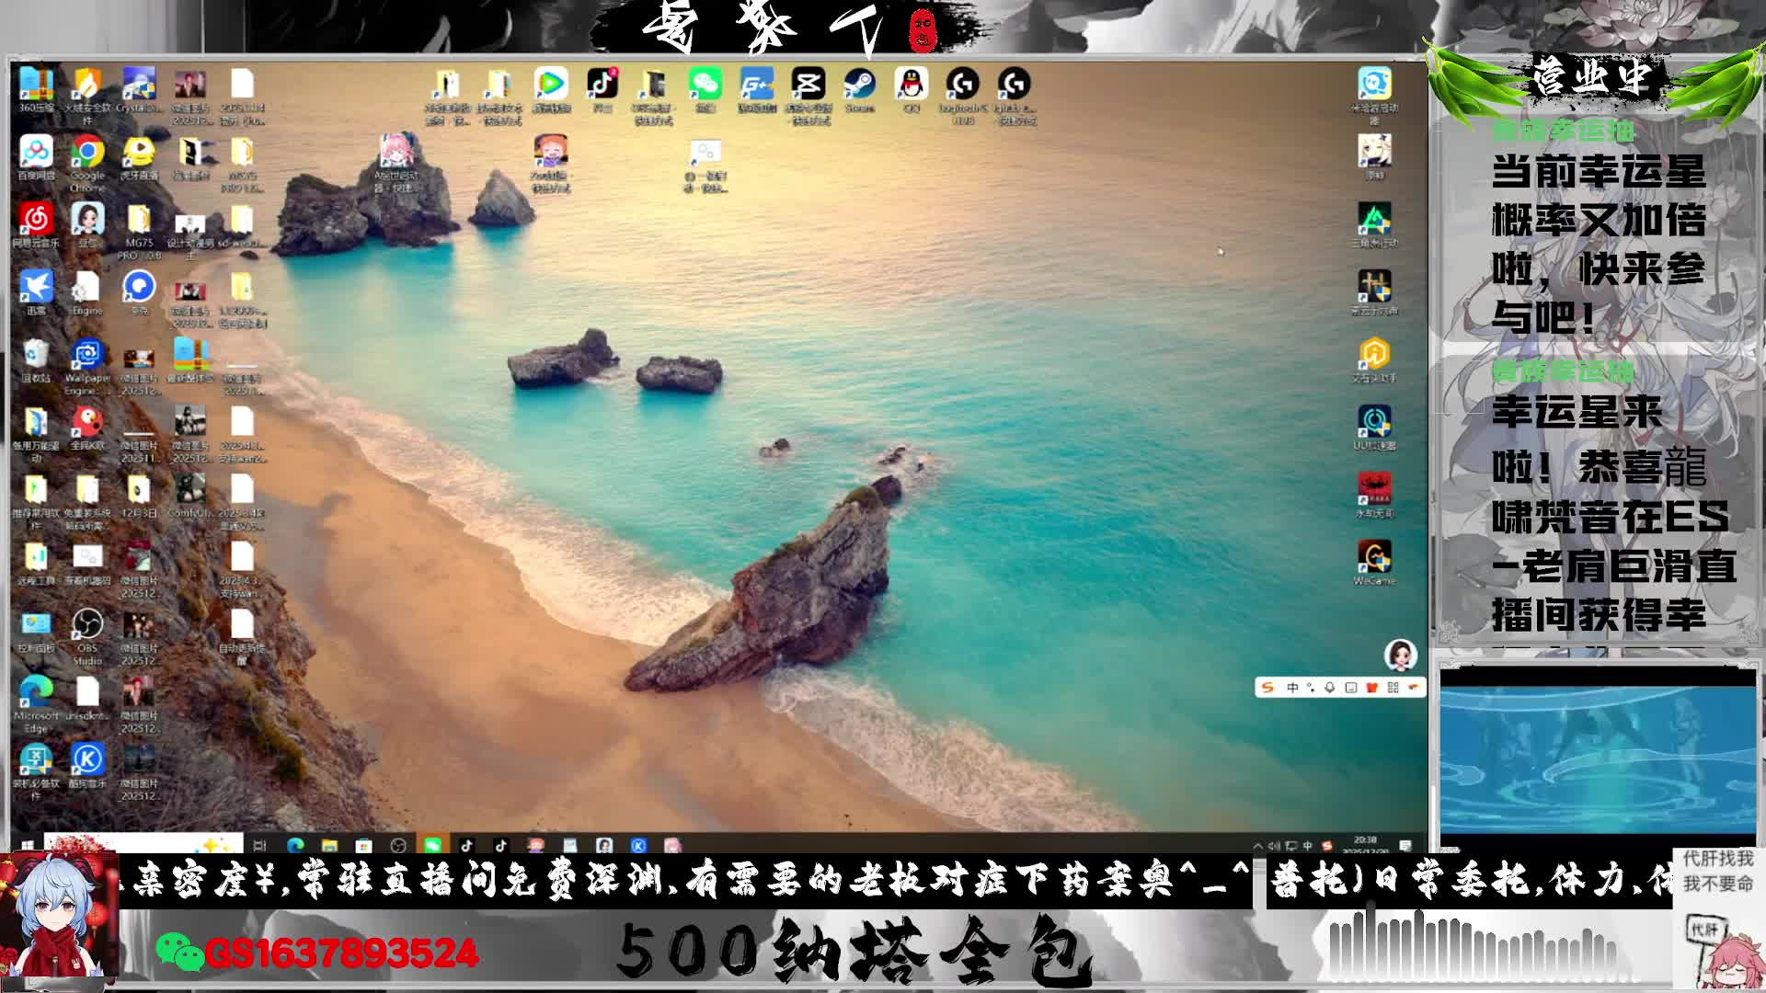Toggle Chinese input mode on Sogou bar

[x=1292, y=688]
